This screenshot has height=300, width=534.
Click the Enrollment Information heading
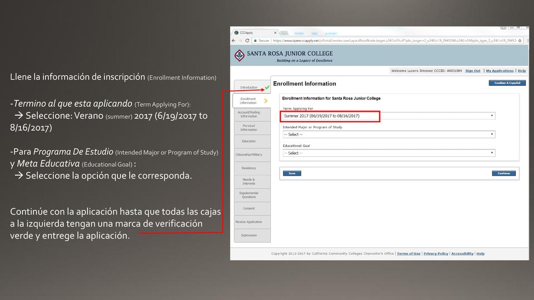(x=305, y=84)
